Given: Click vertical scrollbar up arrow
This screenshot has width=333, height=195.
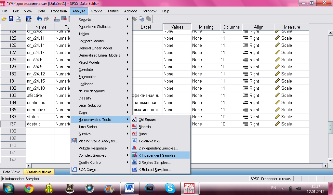Looking at the screenshot, I should pos(330,33).
